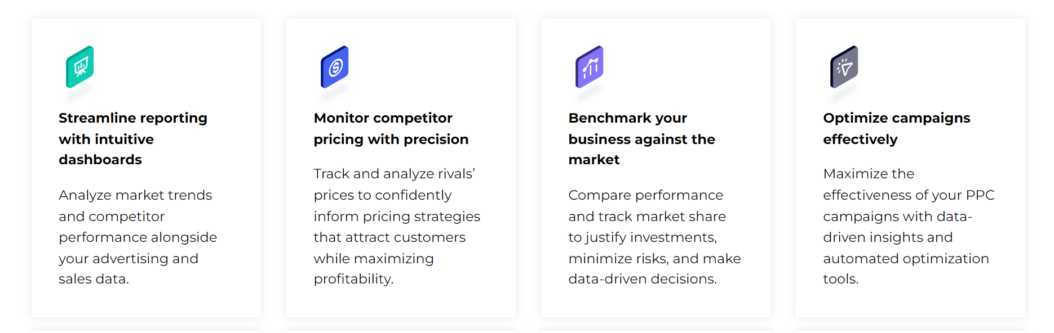Click the purple benchmark chart icon
The width and height of the screenshot is (1054, 333).
coord(590,67)
